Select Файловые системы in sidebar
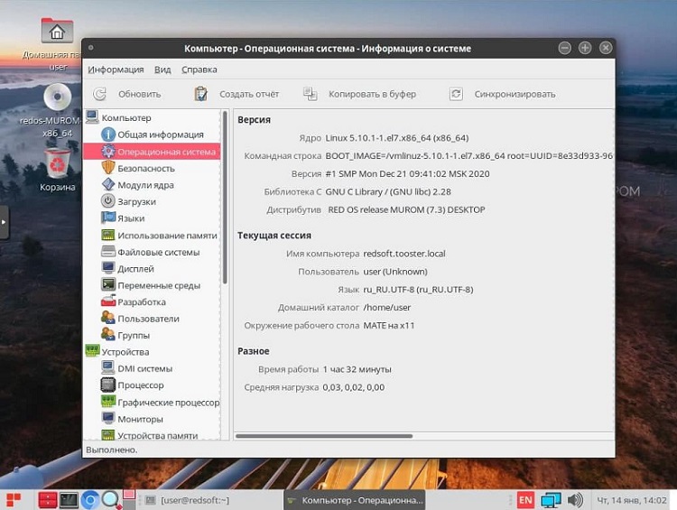This screenshot has height=510, width=677. click(158, 252)
